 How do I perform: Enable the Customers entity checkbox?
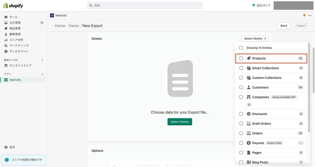click(241, 87)
